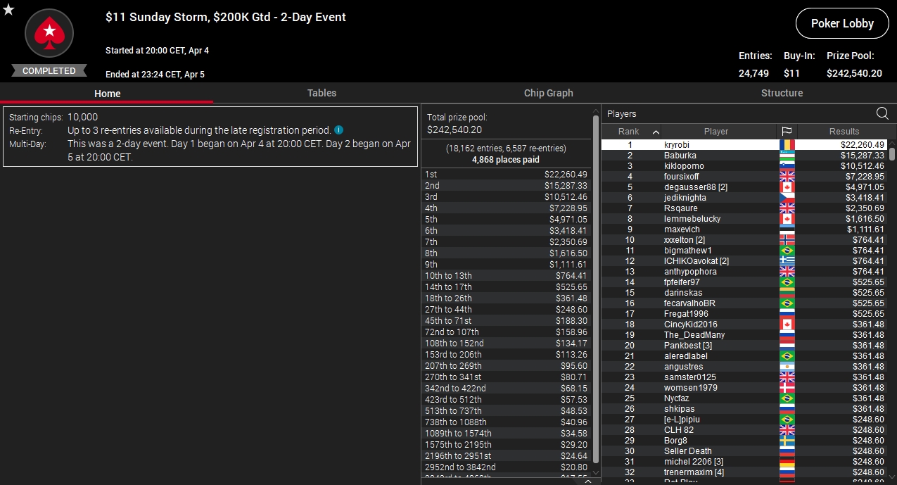Screen dimensions: 897x485
Task: Click the re-entry info icon
Action: tap(338, 130)
